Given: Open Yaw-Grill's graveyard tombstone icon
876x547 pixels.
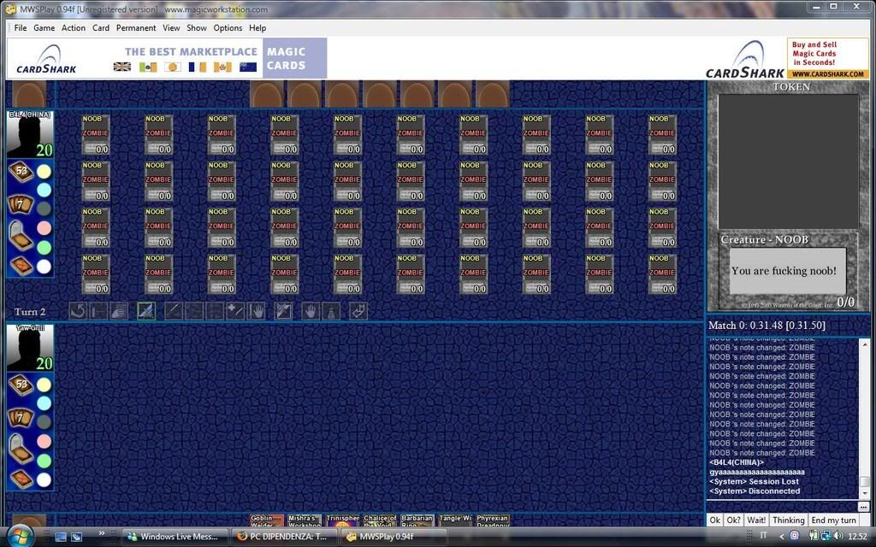Looking at the screenshot, I should pyautogui.click(x=20, y=449).
